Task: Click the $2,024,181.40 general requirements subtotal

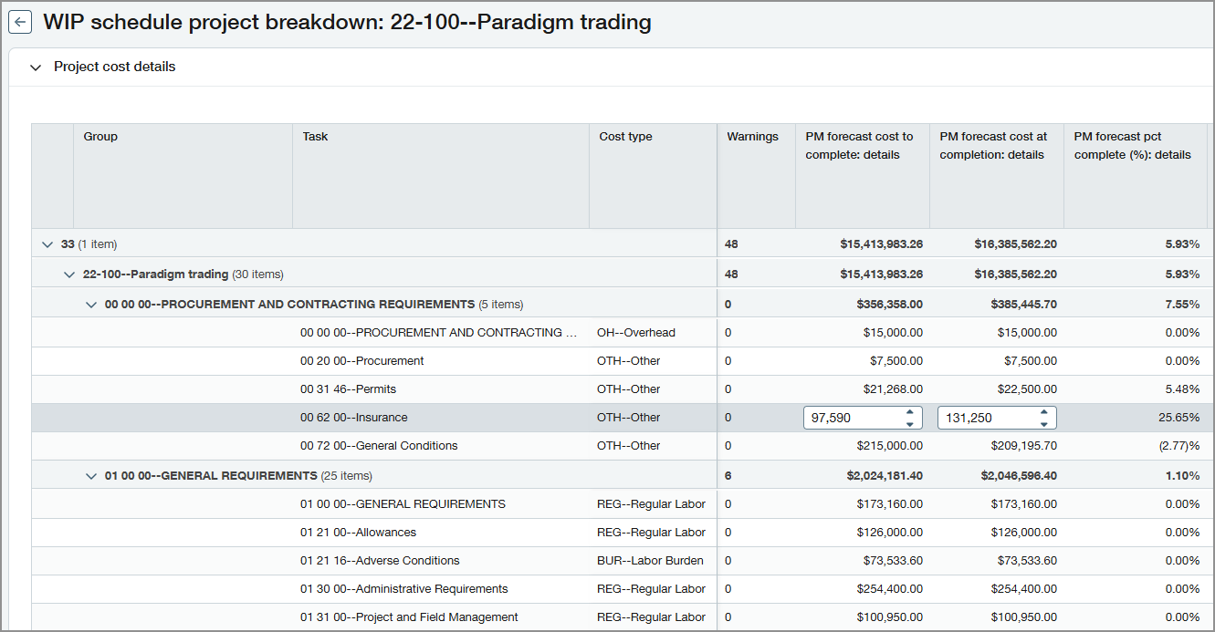Action: tap(885, 476)
